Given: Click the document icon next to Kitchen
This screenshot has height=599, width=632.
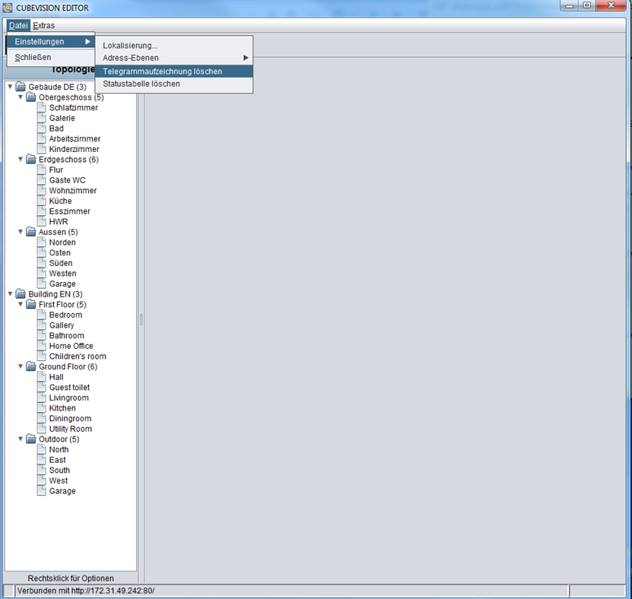Looking at the screenshot, I should tap(42, 407).
